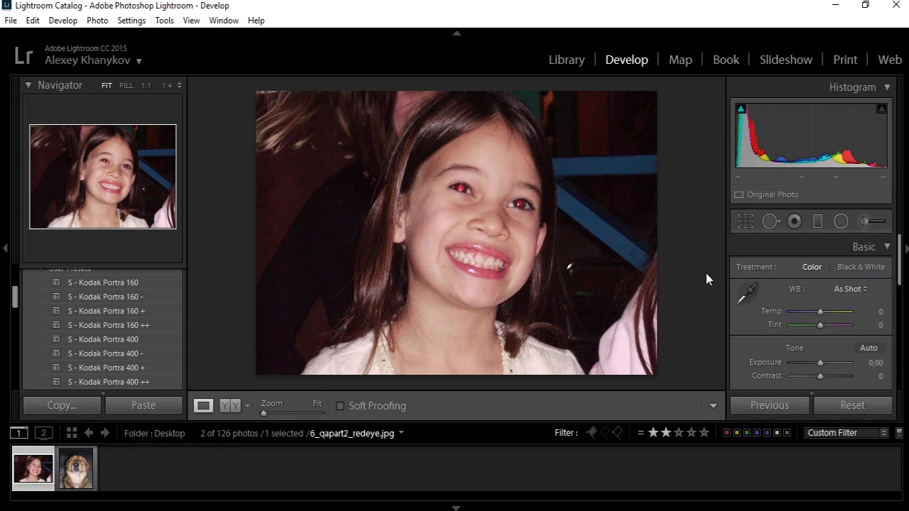The height and width of the screenshot is (511, 909).
Task: Adjust the Exposure slider handle
Action: (820, 363)
